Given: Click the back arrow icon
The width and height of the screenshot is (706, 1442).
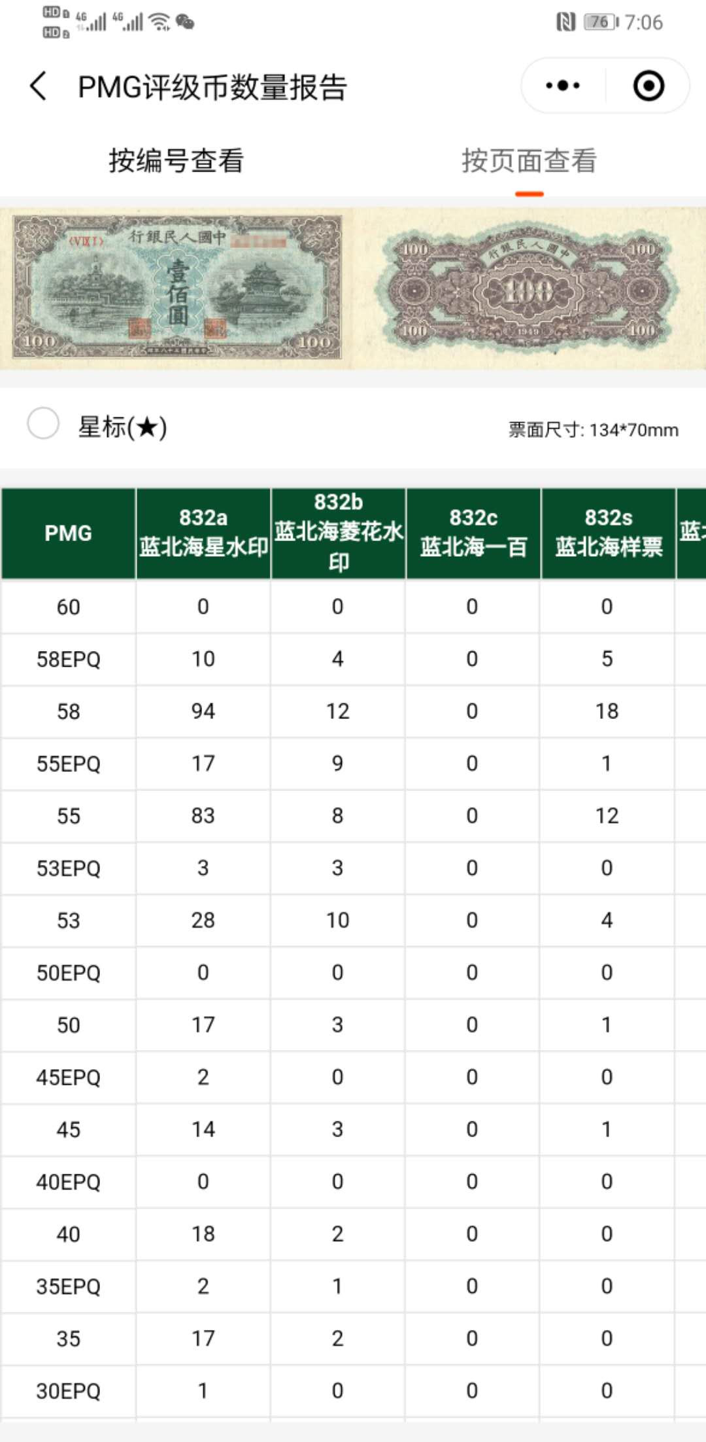Looking at the screenshot, I should (37, 86).
